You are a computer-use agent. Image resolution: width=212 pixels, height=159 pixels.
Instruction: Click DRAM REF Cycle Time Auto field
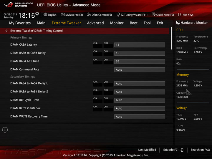pos(140,100)
